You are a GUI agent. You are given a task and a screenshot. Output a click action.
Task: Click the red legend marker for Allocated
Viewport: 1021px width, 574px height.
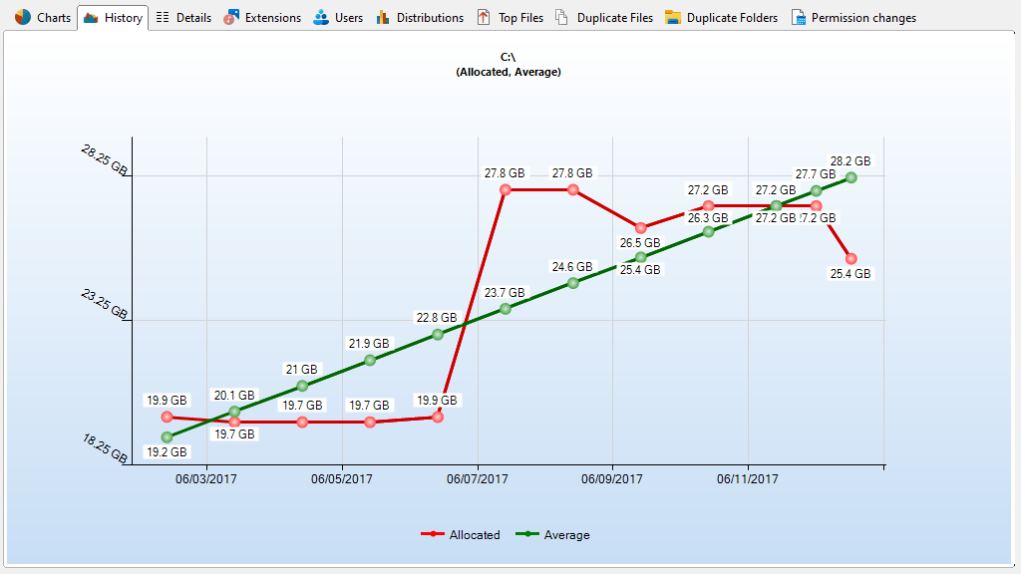tap(432, 535)
